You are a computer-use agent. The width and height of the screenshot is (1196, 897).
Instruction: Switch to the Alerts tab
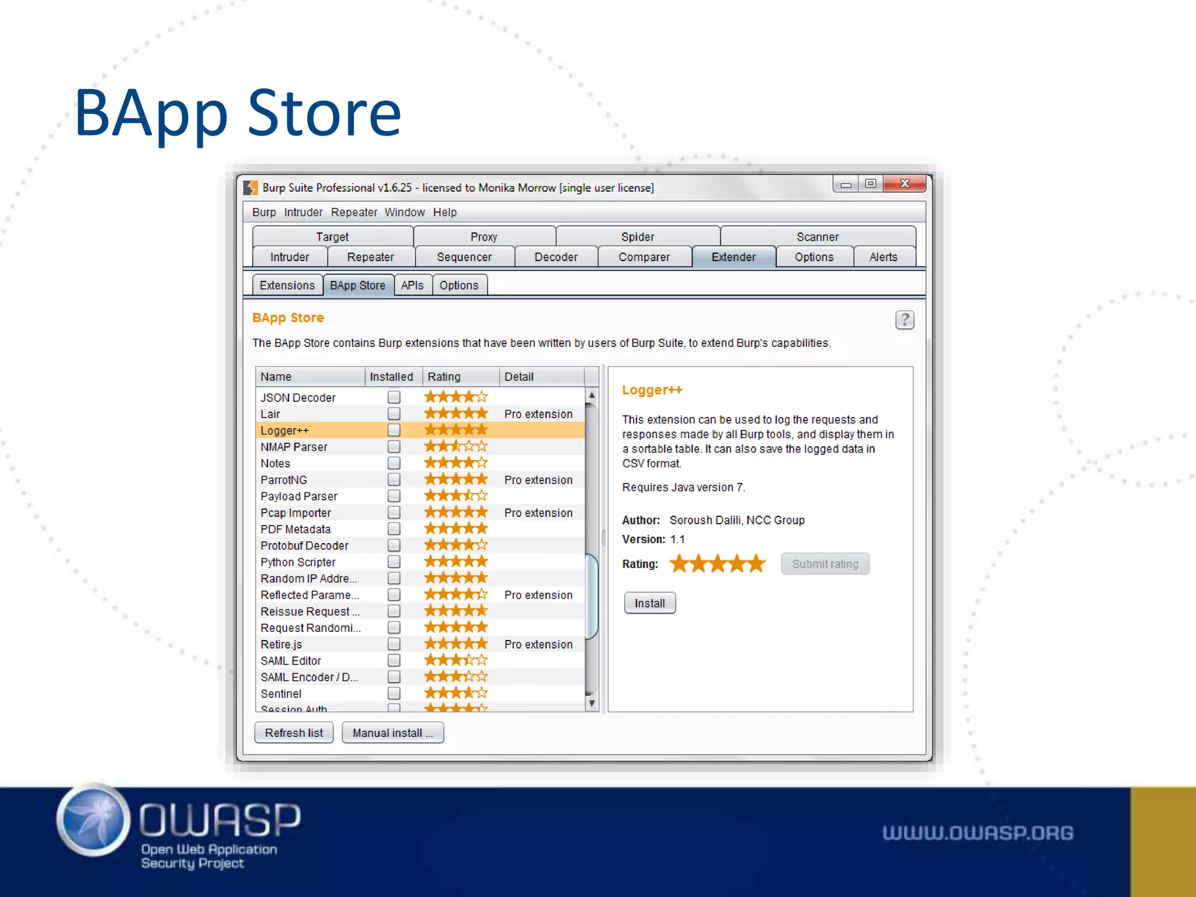(x=884, y=257)
